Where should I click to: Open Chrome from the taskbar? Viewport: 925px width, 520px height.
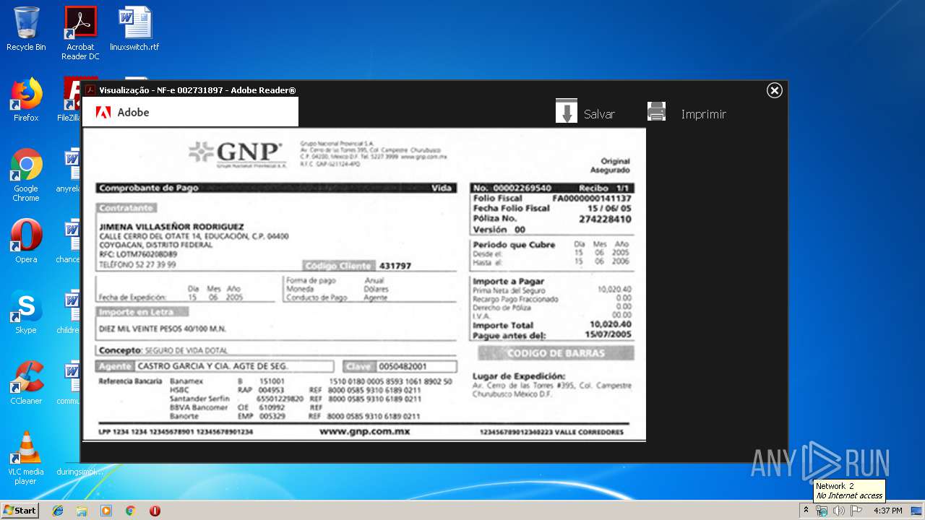coord(130,511)
